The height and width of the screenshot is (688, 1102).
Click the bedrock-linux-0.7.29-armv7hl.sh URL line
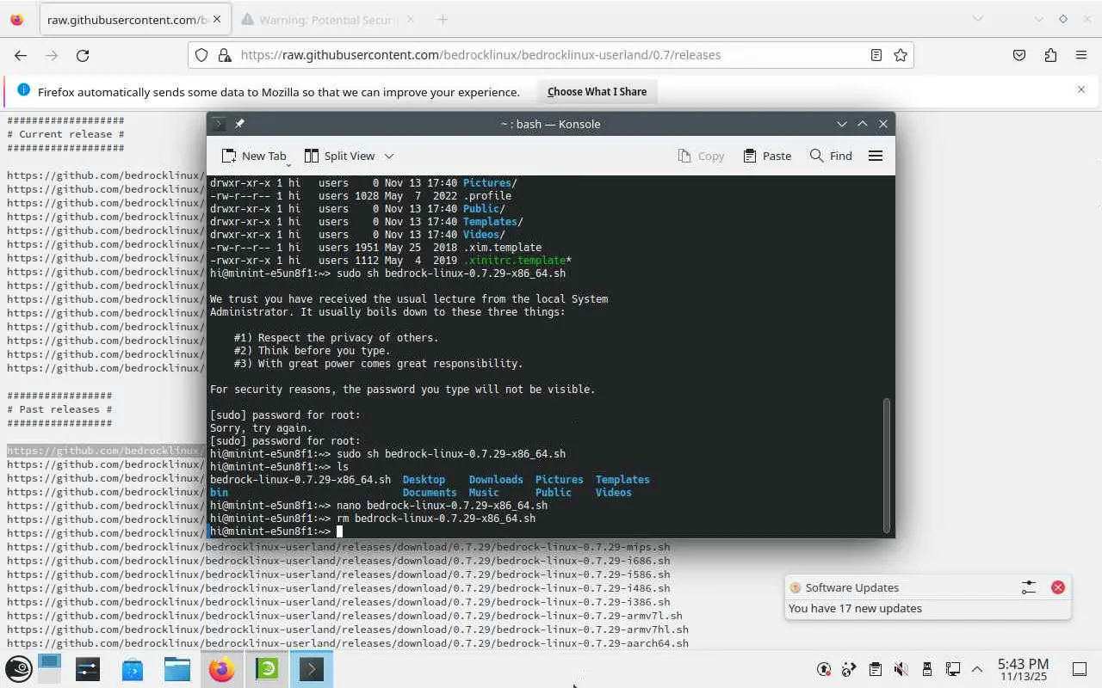(x=348, y=630)
